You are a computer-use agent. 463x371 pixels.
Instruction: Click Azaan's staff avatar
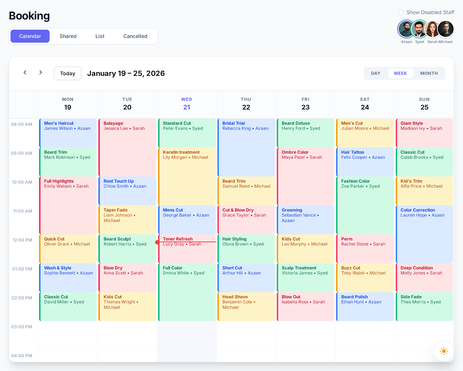[x=406, y=29]
